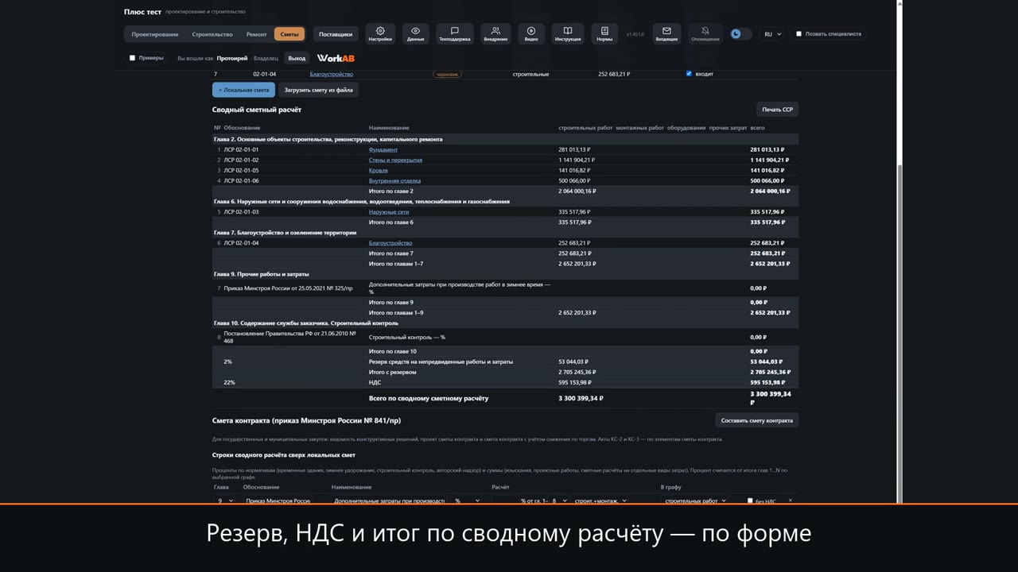Click the Итого с резервом label
The height and width of the screenshot is (572, 1018).
pos(392,372)
